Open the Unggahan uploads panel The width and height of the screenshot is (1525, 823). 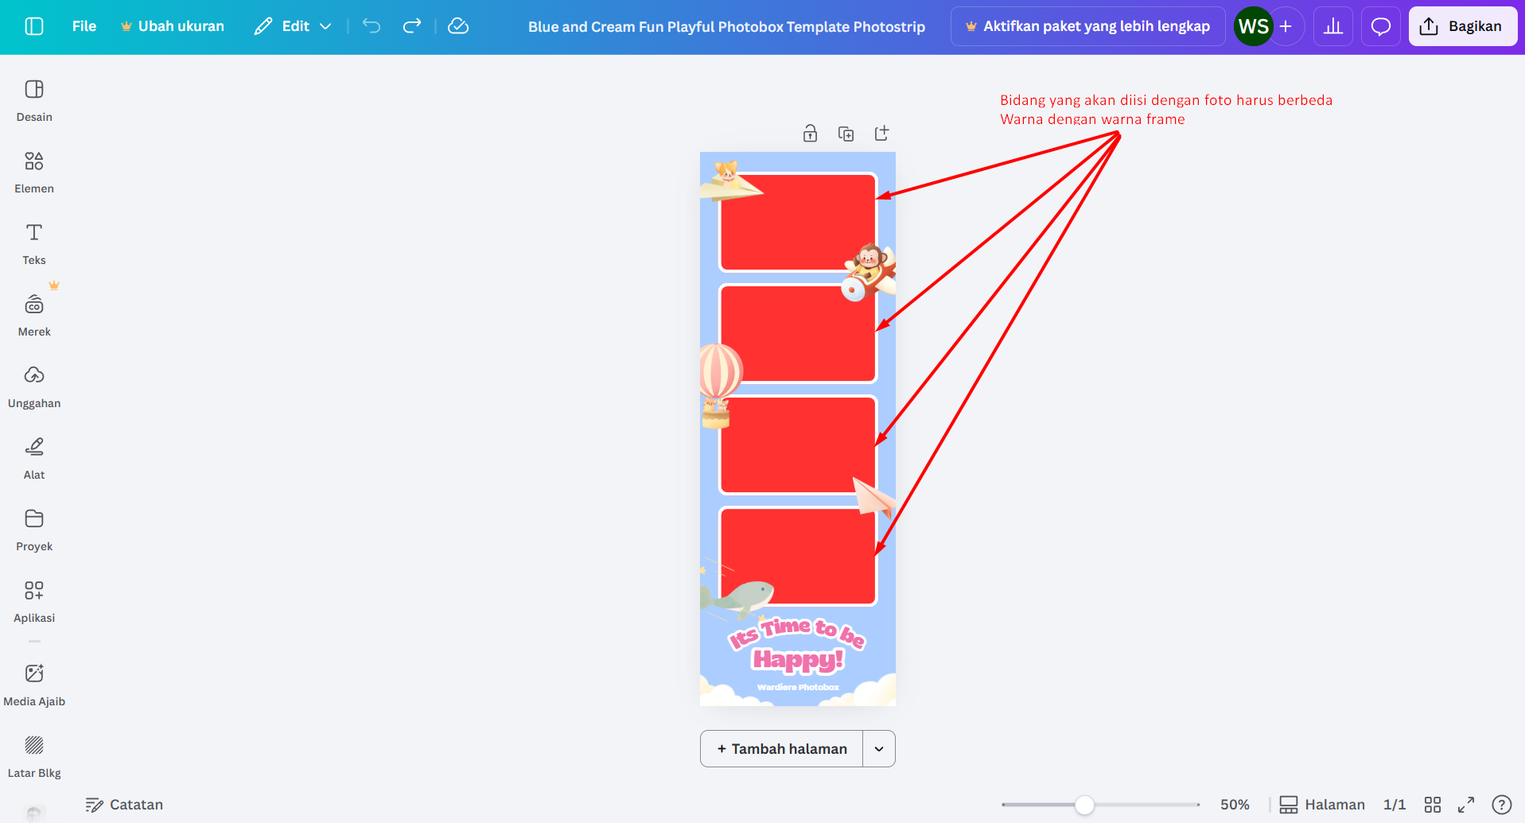tap(34, 386)
